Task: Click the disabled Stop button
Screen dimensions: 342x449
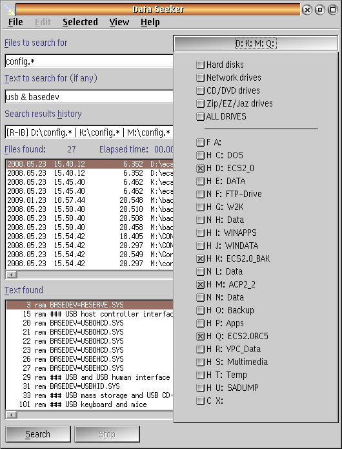Action: tap(107, 434)
